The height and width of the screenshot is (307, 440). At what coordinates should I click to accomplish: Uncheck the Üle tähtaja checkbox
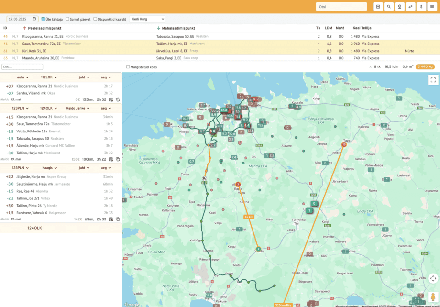pos(43,19)
